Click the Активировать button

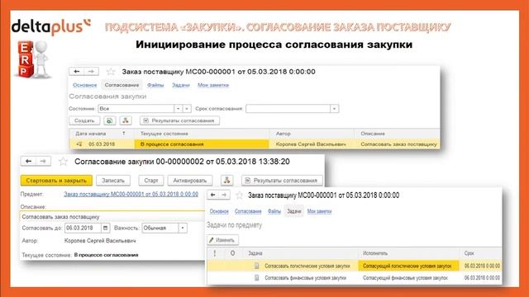[190, 181]
